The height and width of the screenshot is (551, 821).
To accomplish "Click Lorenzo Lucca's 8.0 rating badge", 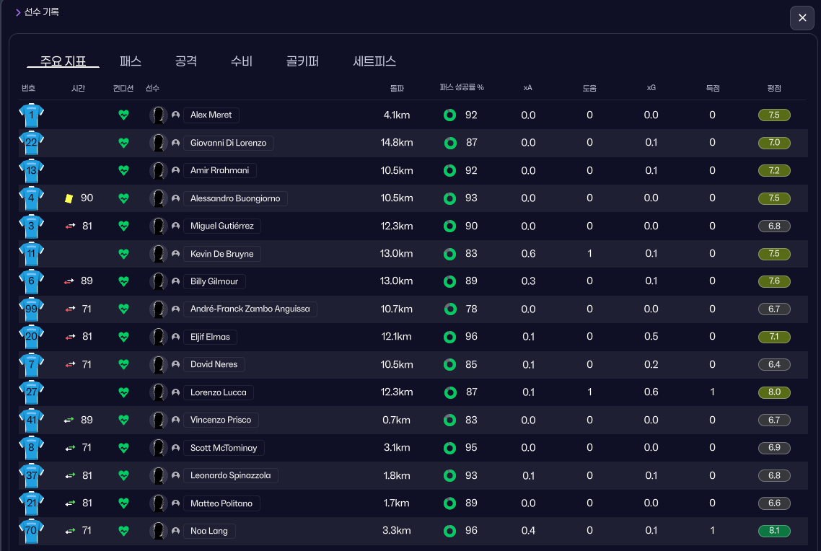I will tap(774, 392).
